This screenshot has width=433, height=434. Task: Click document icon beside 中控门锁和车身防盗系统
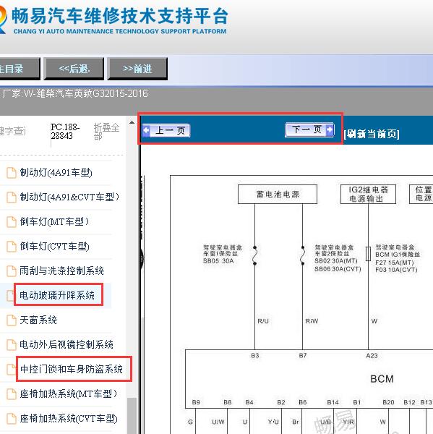pyautogui.click(x=11, y=369)
